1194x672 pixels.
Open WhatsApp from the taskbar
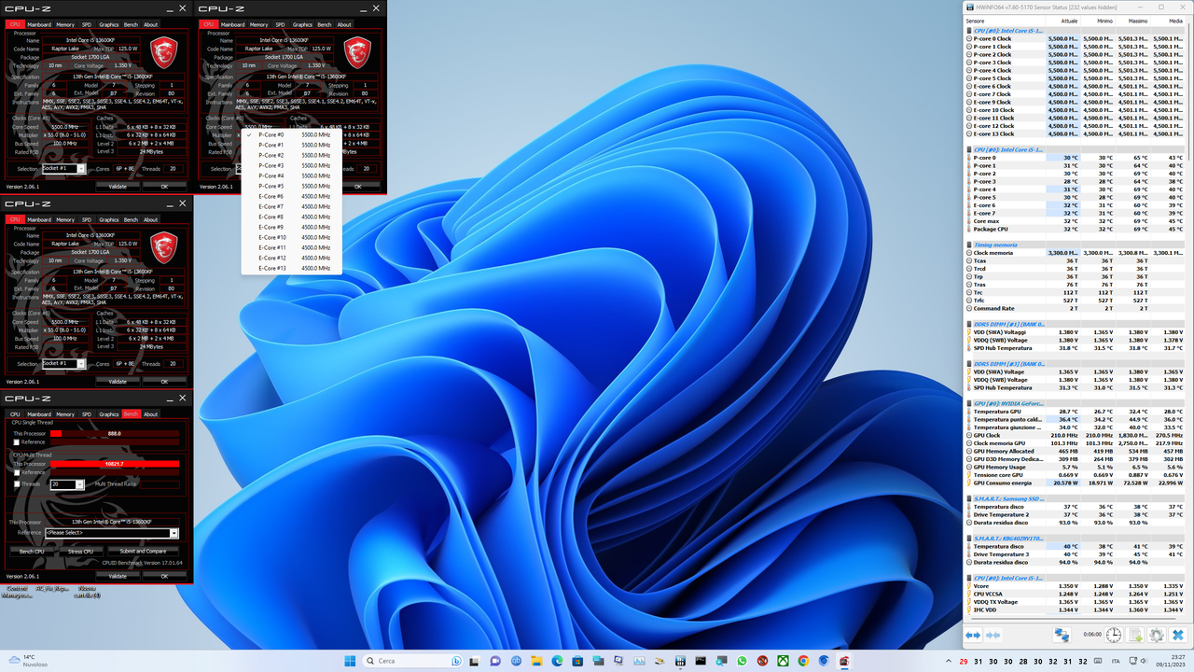[x=741, y=661]
